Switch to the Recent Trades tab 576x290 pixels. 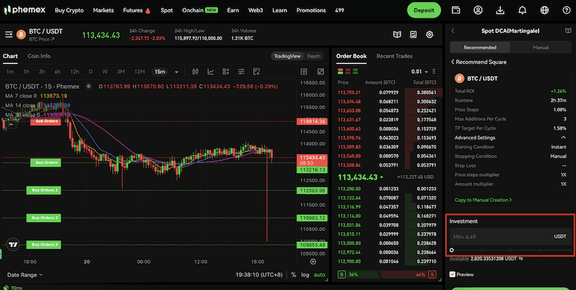(x=394, y=56)
